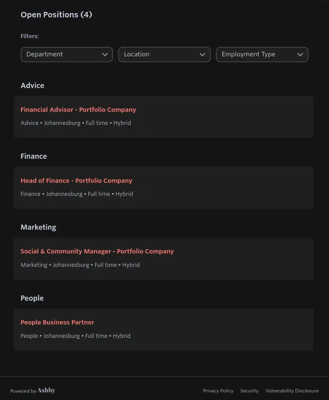329x400 pixels.
Task: Open the Employment Type filter dropdown
Action: [x=262, y=54]
